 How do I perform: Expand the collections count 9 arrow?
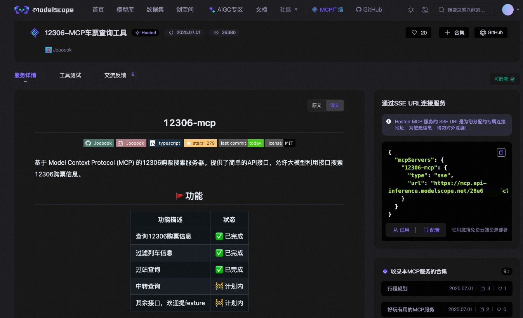pos(506,271)
